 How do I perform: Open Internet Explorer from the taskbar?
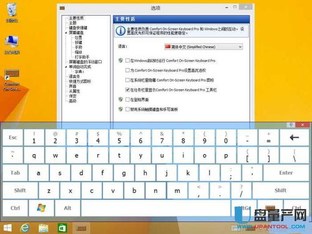[x=25, y=228]
